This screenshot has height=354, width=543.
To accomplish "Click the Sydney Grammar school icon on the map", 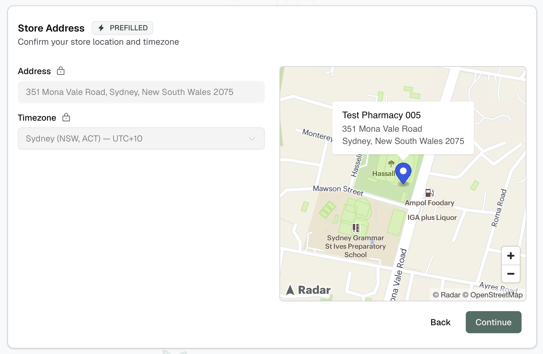I will click(x=355, y=228).
